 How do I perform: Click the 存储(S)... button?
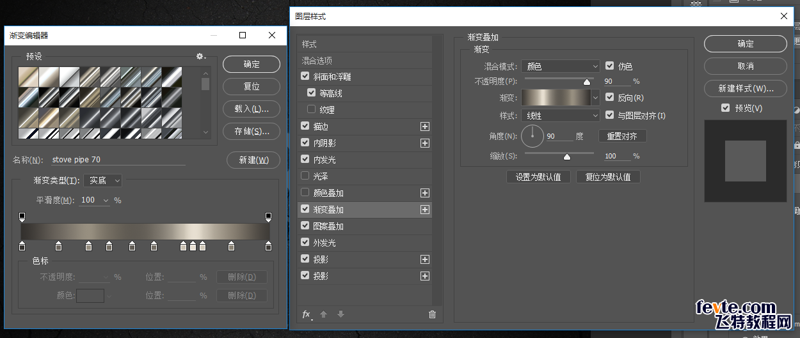pos(252,131)
